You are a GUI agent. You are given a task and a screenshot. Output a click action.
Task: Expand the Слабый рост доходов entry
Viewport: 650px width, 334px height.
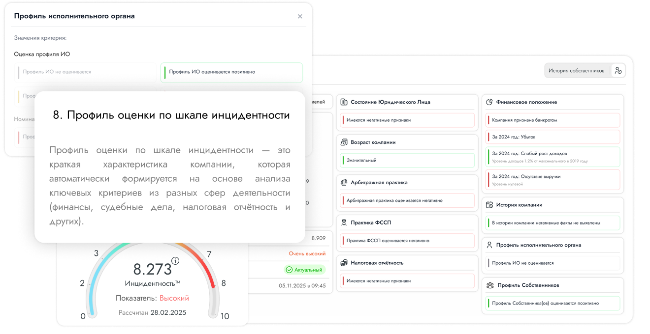pyautogui.click(x=552, y=156)
